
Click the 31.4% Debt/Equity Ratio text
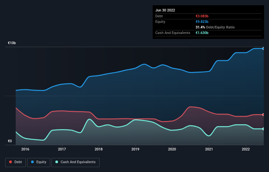click(x=215, y=27)
